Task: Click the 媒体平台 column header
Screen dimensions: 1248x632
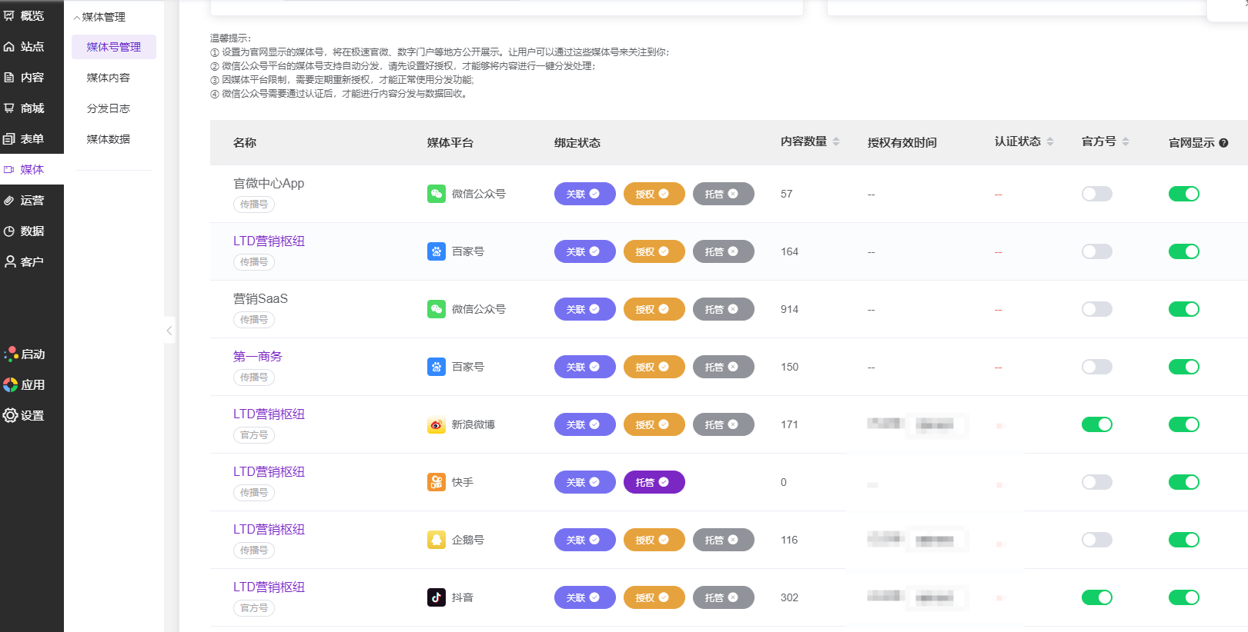Action: tap(450, 142)
